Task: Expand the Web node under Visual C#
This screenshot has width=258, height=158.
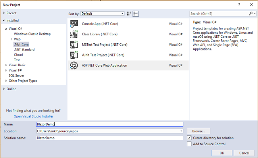Action: (12, 39)
